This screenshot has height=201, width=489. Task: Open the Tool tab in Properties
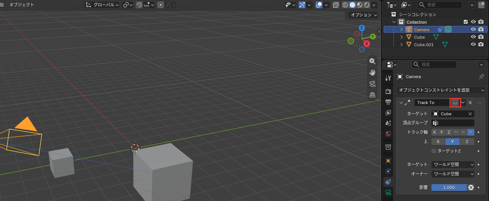(388, 78)
